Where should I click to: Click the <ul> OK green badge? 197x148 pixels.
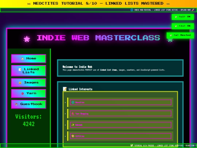183,17
